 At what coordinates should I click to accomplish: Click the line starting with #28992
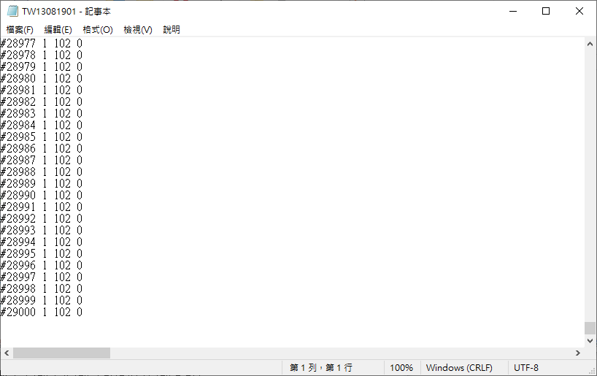pos(41,219)
